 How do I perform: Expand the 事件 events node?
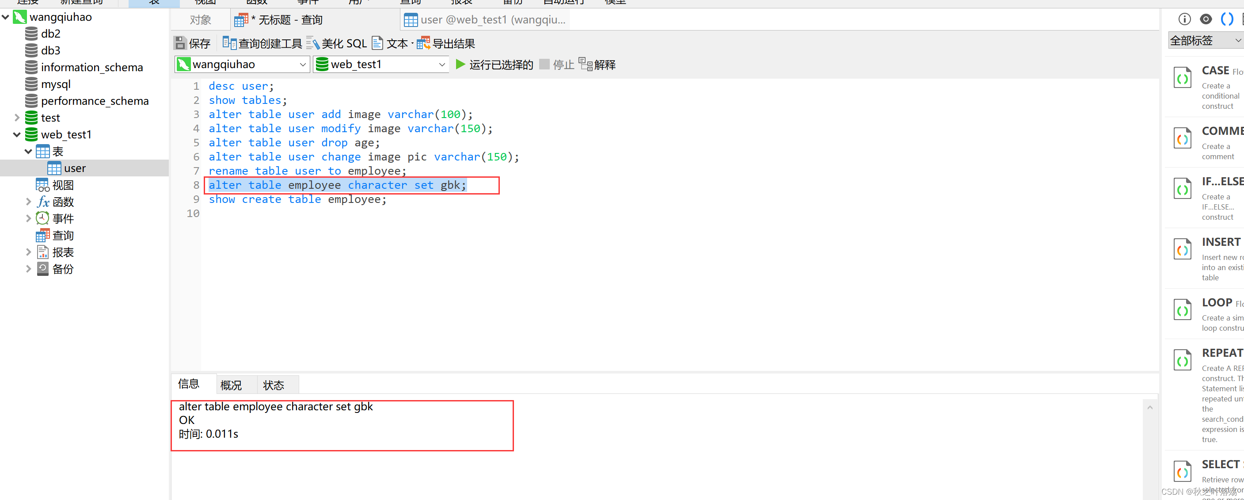coord(28,218)
